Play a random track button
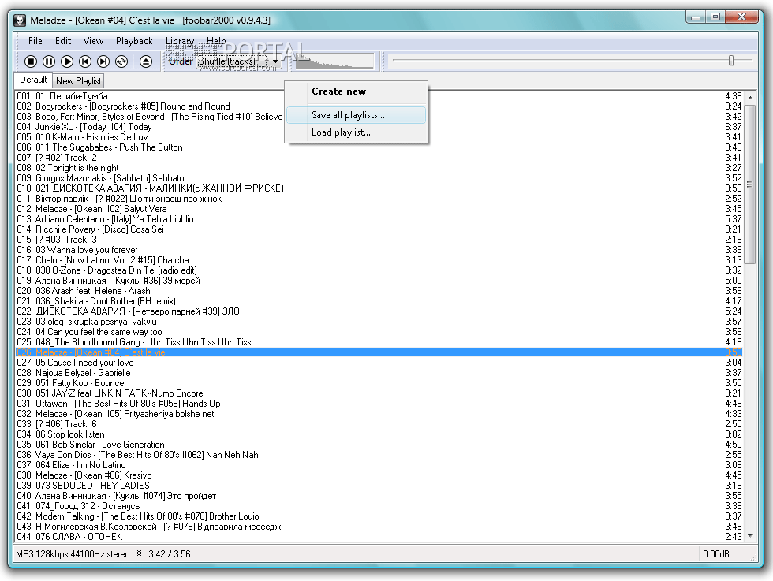 (x=121, y=61)
